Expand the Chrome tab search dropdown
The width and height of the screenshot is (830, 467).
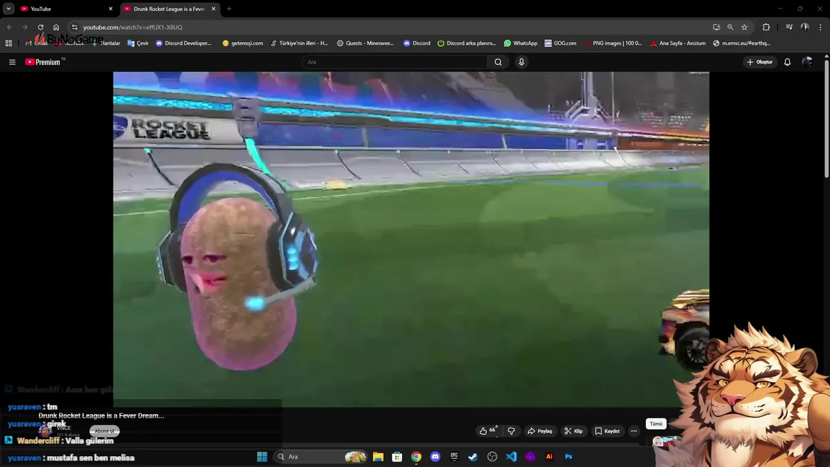pos(8,9)
